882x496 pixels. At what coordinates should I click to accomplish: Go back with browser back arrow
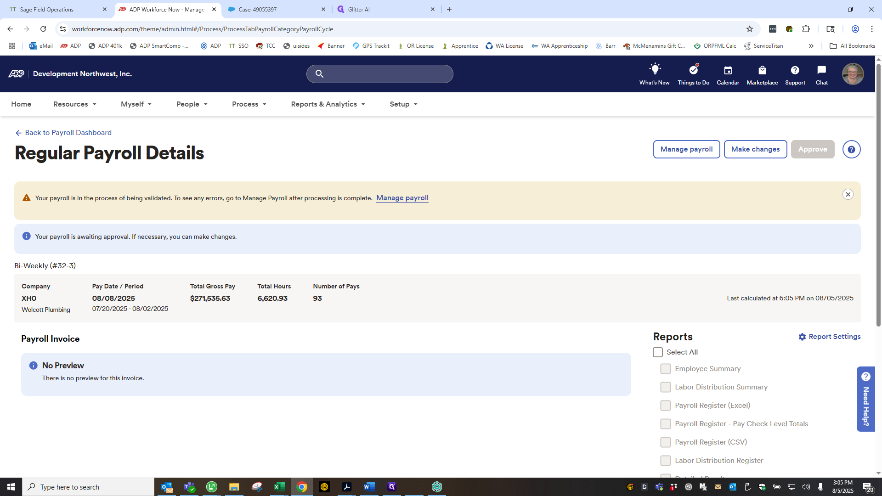click(10, 29)
